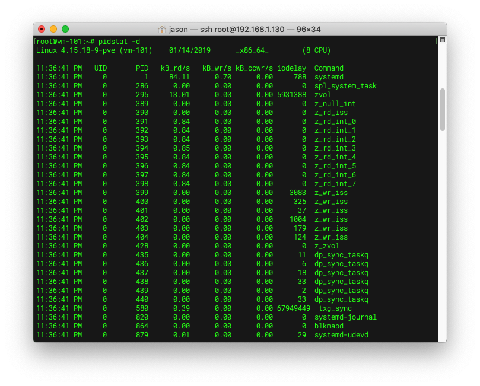The image size is (480, 386).
Task: Click the typed command 'pidstat -d'
Action: click(x=119, y=42)
